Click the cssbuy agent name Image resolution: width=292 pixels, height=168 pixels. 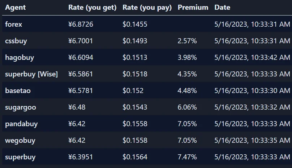16,41
